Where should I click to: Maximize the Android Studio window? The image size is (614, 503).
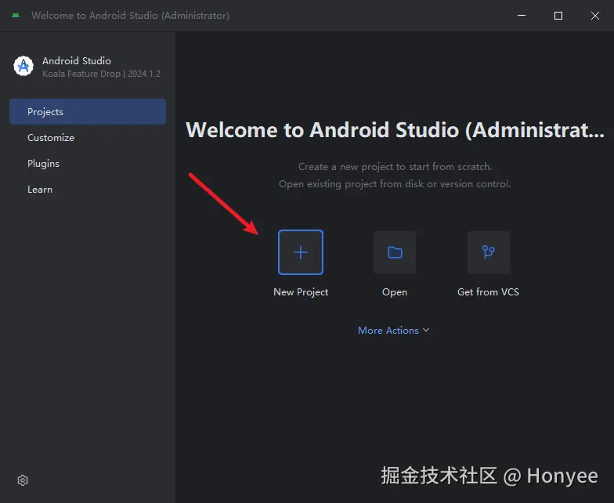point(558,16)
